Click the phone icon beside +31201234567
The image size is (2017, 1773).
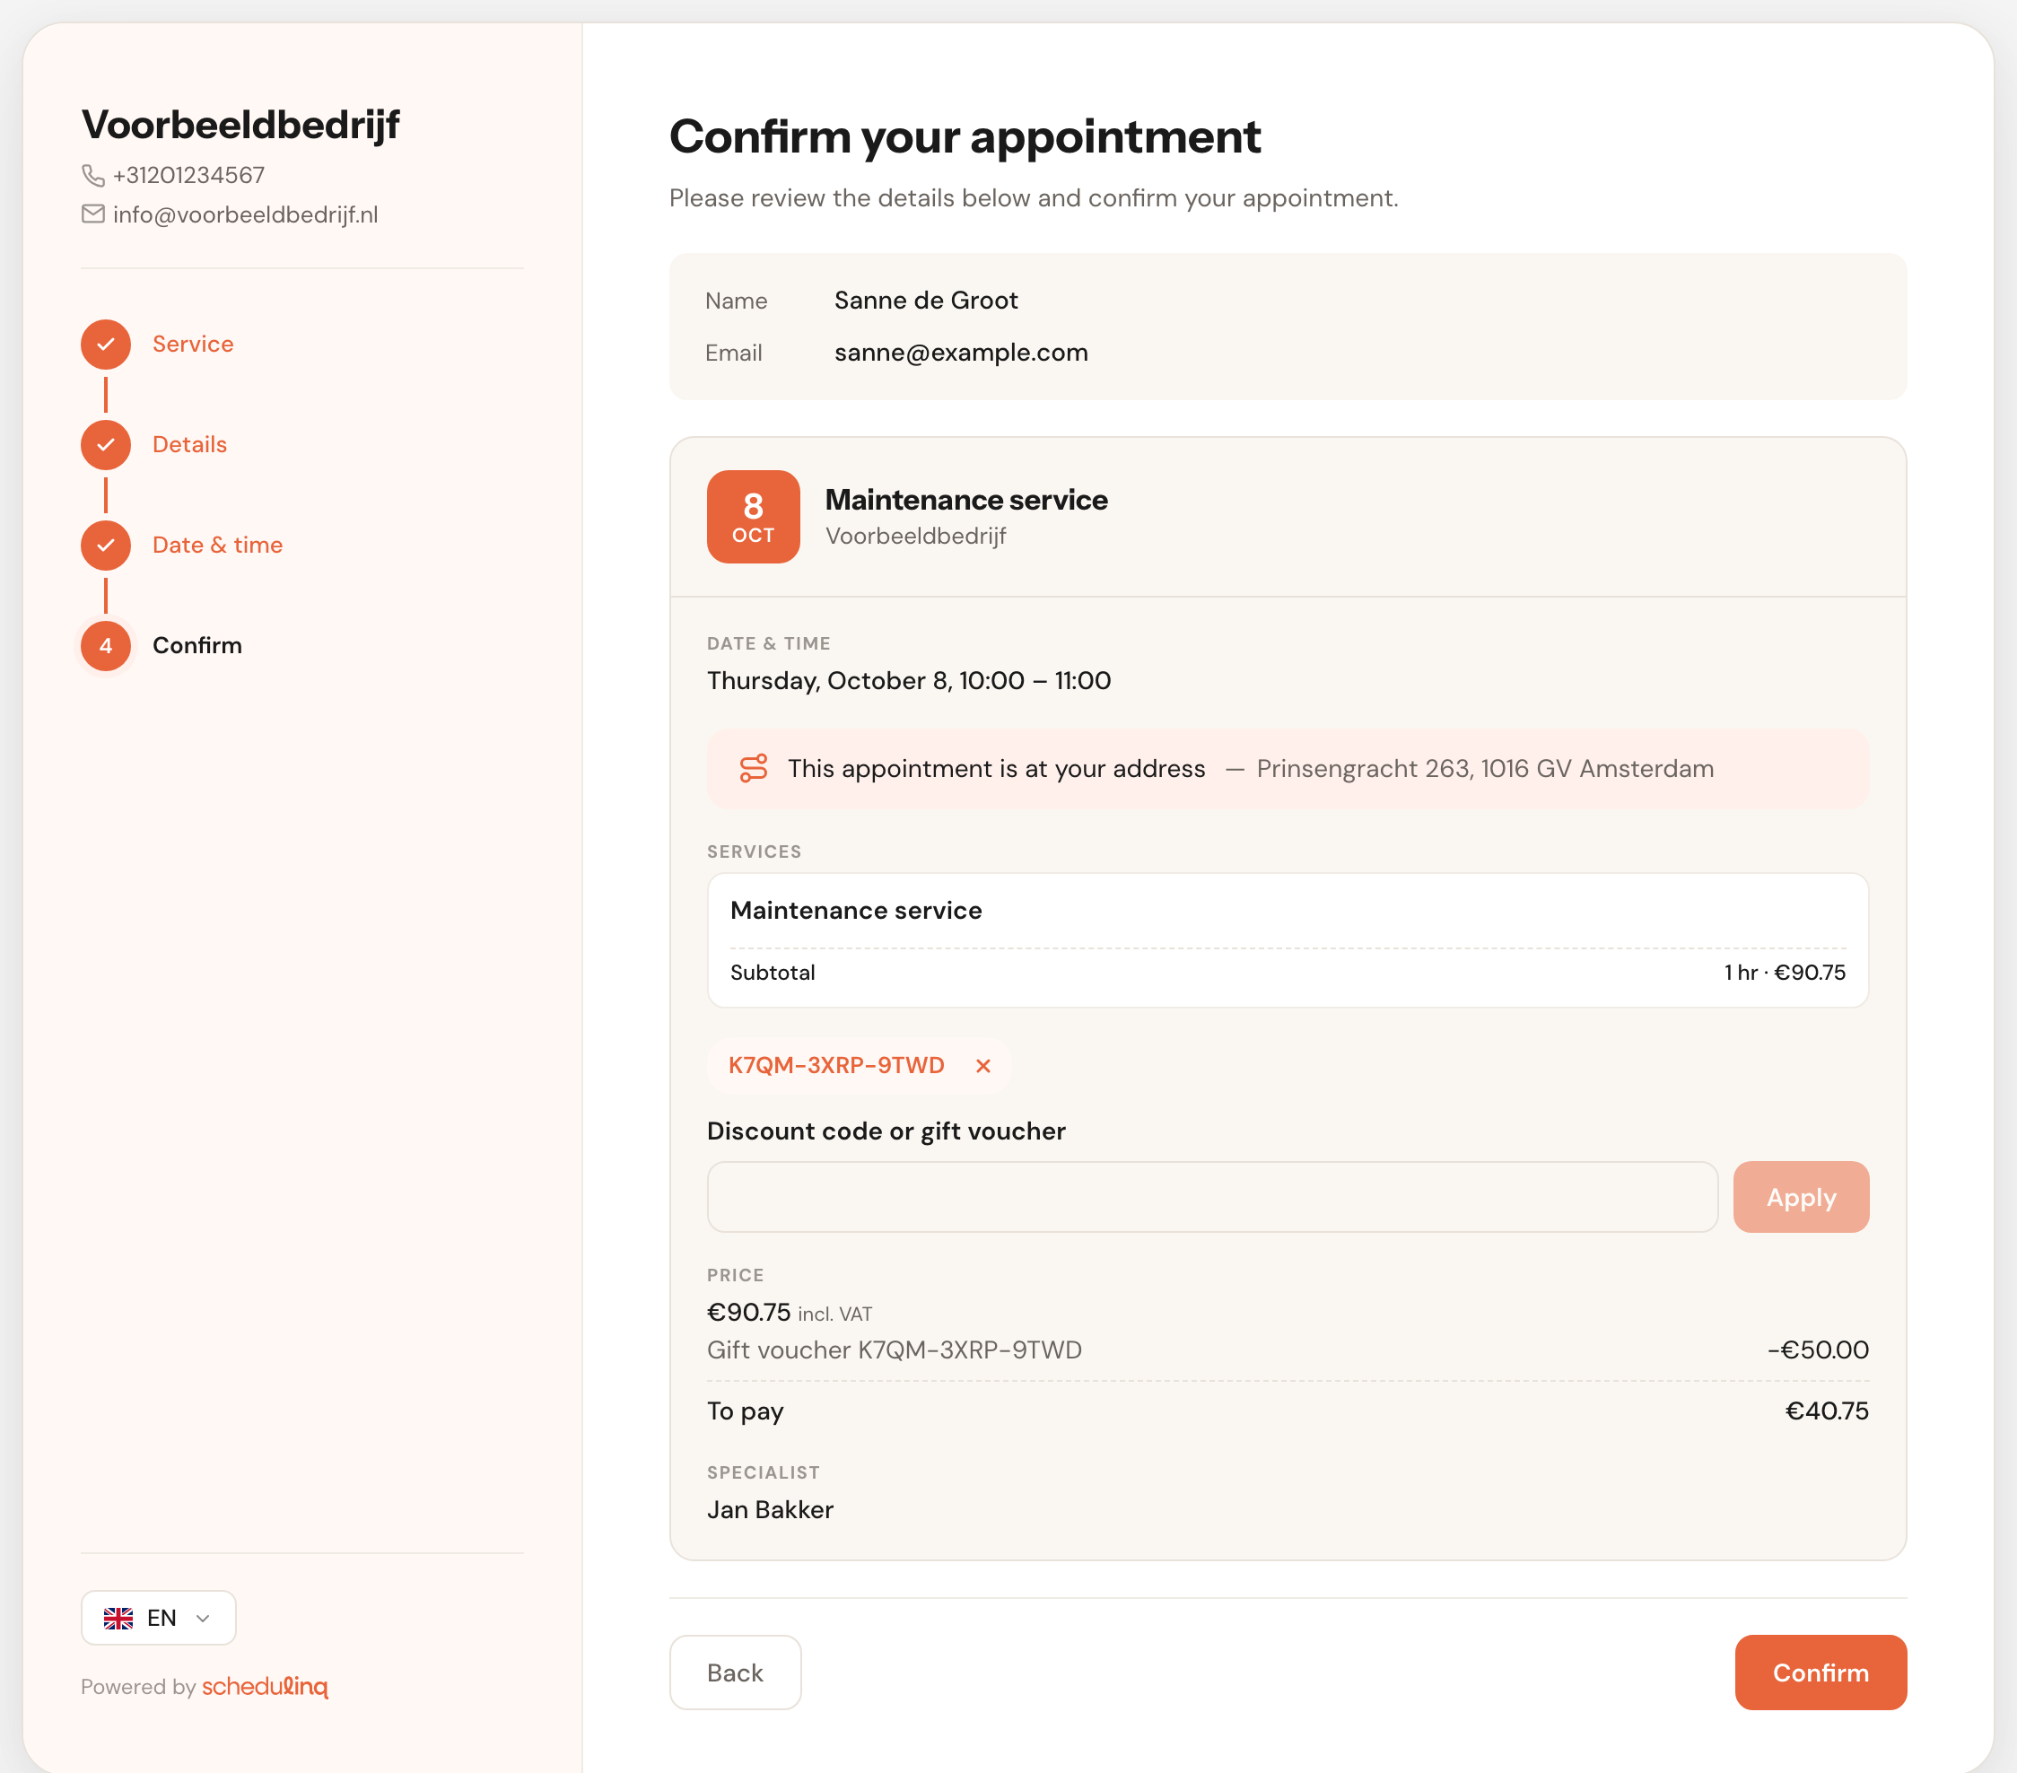tap(92, 176)
